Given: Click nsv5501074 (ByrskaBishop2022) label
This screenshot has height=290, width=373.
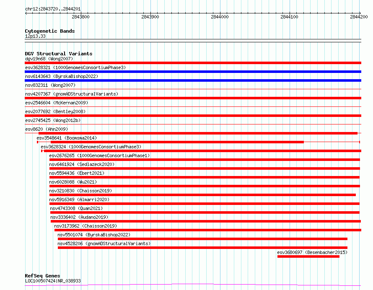Looking at the screenshot, I should tap(94, 235).
